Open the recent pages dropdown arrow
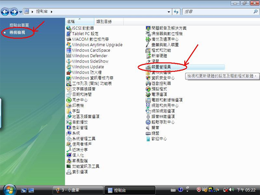Image resolution: width=260 pixels, height=195 pixels. tap(20, 12)
